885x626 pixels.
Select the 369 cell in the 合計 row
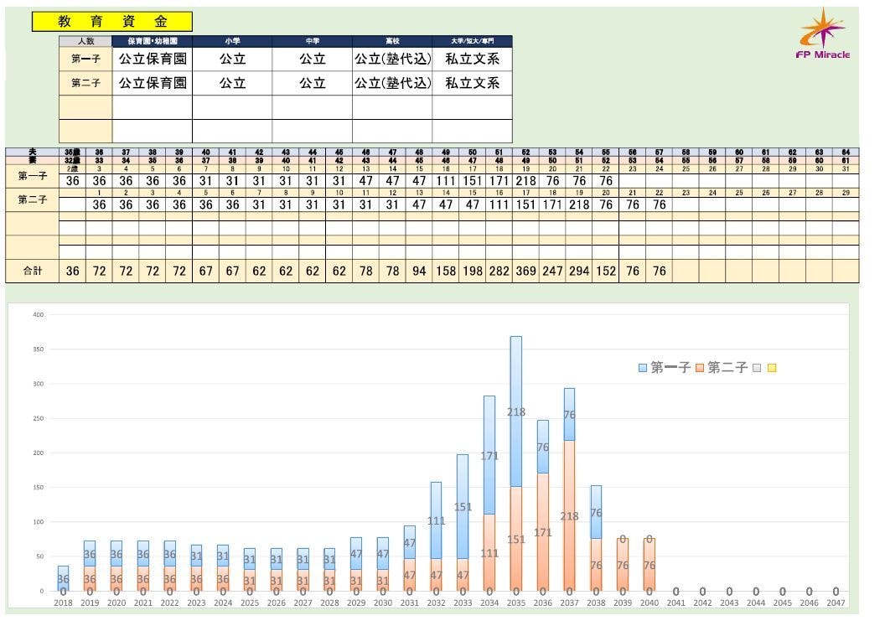(x=525, y=271)
